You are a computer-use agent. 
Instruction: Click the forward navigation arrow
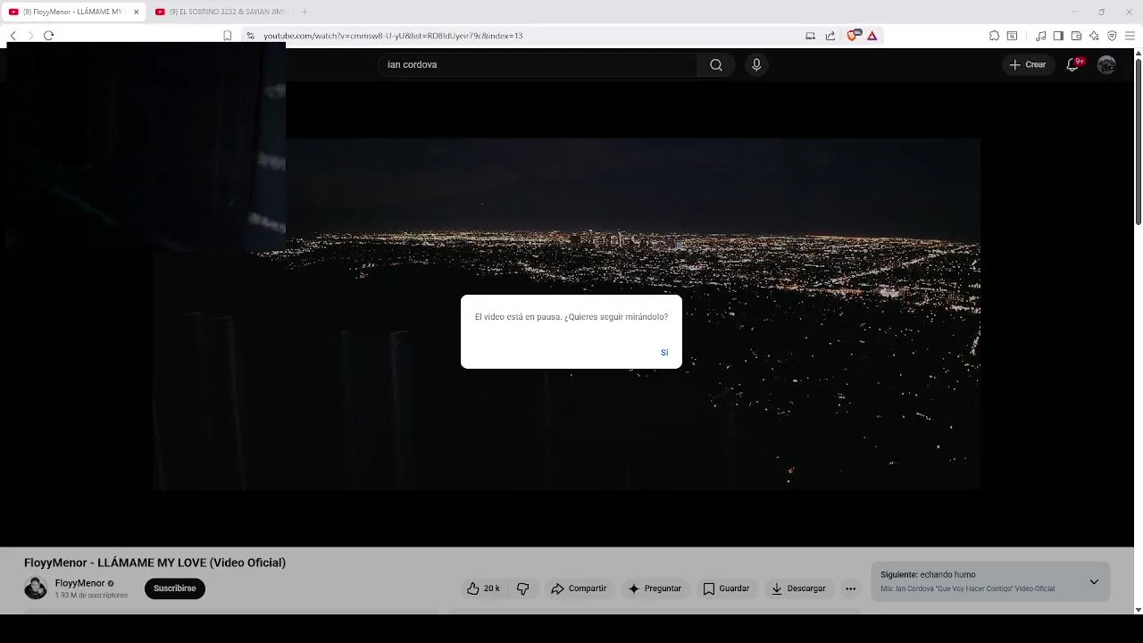pos(30,36)
